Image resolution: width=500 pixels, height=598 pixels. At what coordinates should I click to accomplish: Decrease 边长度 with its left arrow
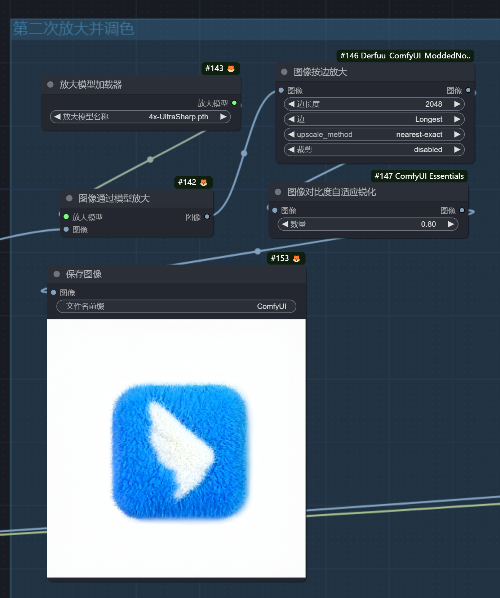(x=291, y=104)
